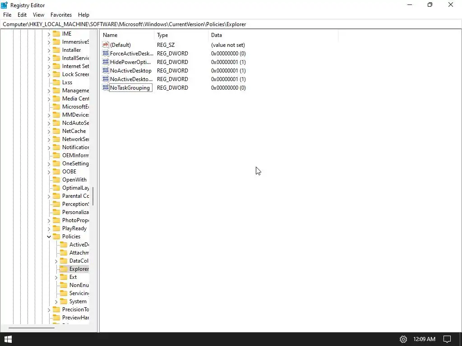462x346 pixels.
Task: Expand the Media Center key
Action: point(49,99)
